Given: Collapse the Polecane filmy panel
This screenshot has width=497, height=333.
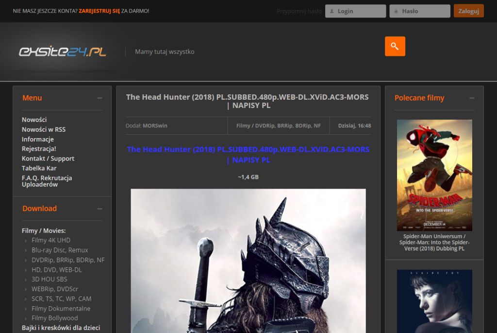Looking at the screenshot, I should tap(471, 98).
